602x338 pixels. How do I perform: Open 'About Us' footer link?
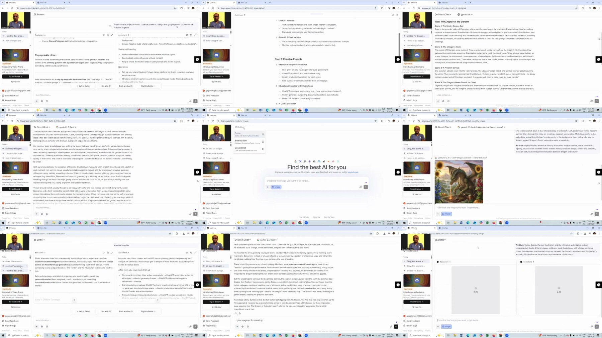click(316, 217)
